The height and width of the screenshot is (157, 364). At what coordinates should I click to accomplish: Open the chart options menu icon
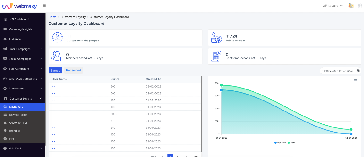point(356,80)
